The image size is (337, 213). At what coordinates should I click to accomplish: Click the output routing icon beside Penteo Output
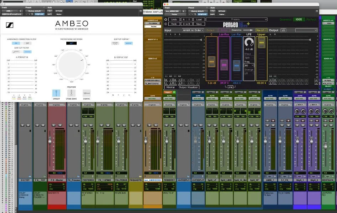click(x=283, y=30)
